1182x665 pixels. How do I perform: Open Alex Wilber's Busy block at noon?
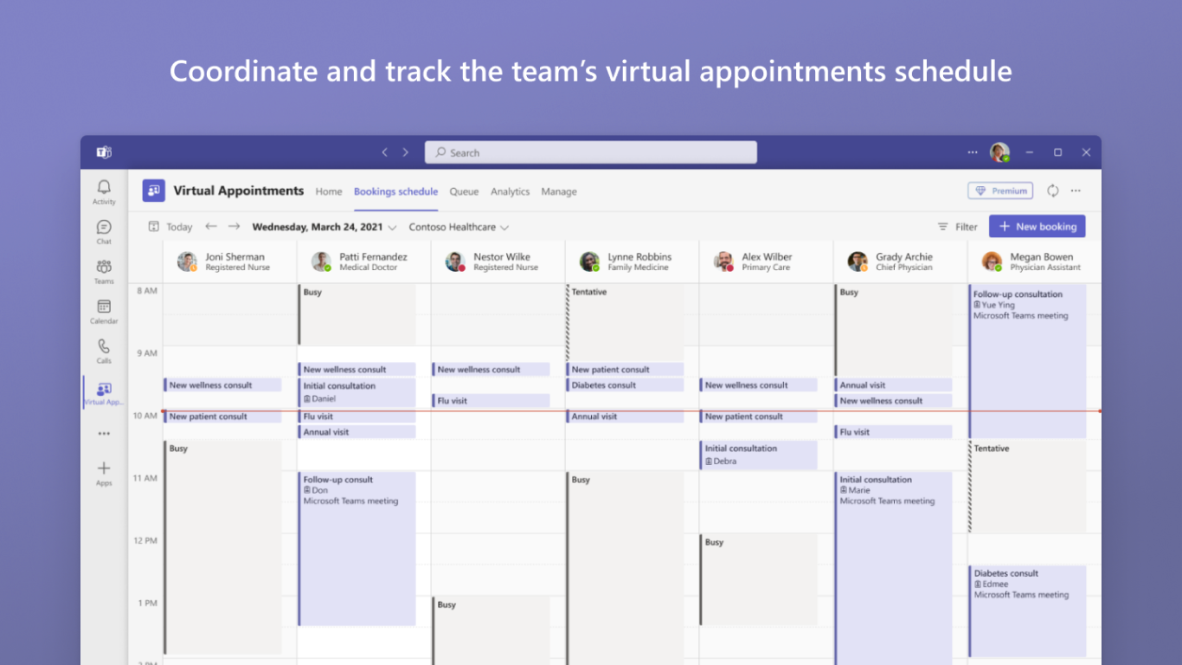pyautogui.click(x=759, y=579)
